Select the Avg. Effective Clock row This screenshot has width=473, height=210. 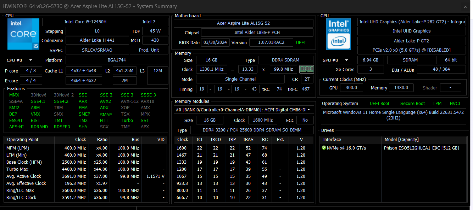pos(85,183)
